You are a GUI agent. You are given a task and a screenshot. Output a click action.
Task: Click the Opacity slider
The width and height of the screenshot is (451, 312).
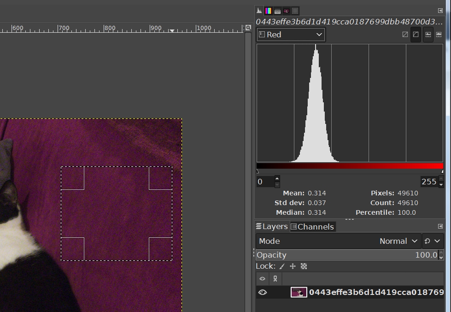click(346, 255)
